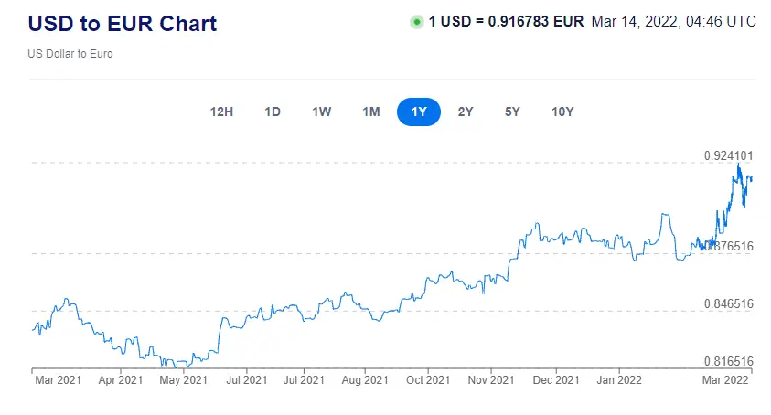This screenshot has width=771, height=415.
Task: Click the chart peak near March 2022
Action: point(738,165)
